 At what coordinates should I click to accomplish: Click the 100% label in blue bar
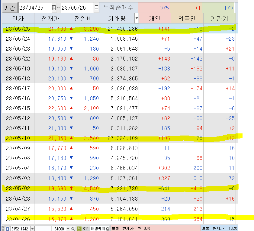[x=233, y=228]
